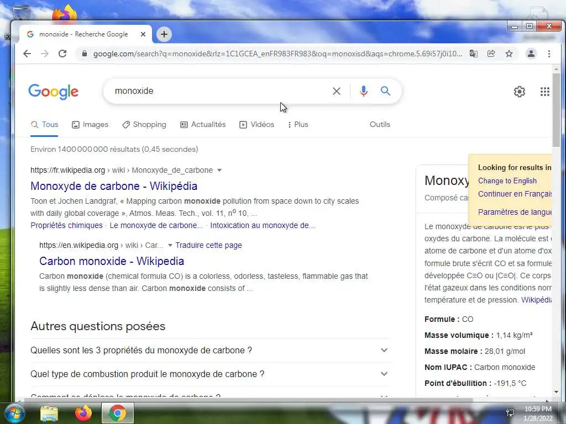Expand Quel type de combustion question
Screen dimensions: 566x424
tap(210, 374)
